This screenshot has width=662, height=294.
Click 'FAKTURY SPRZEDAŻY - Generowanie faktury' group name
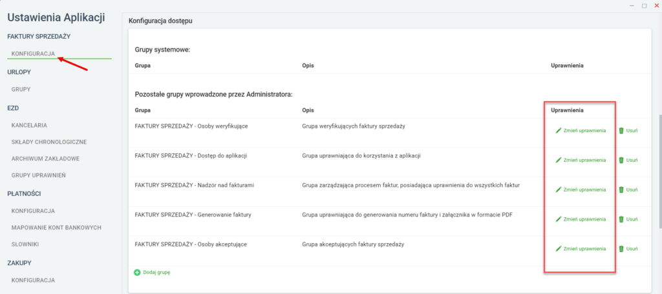193,215
